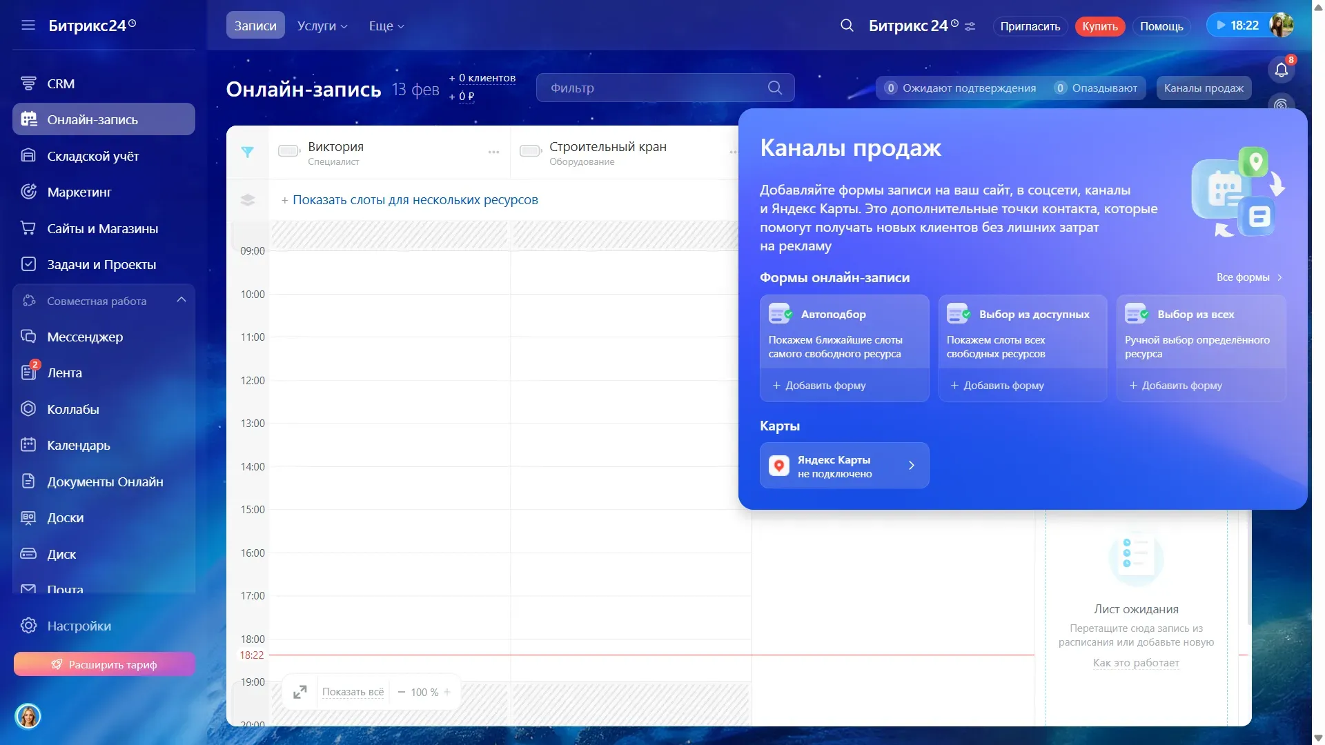1325x745 pixels.
Task: Toggle the switch next to Виктория
Action: 288,151
